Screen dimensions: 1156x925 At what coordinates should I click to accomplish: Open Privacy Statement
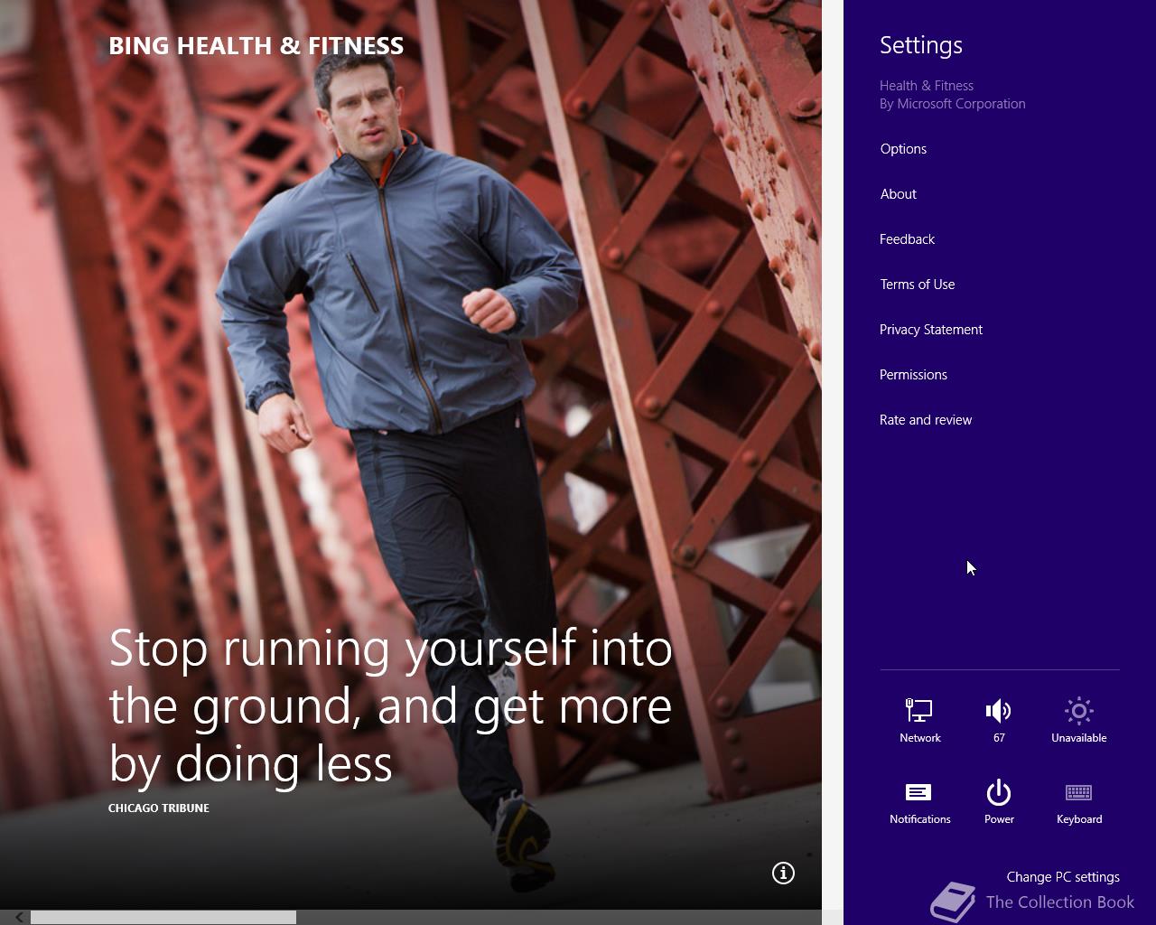tap(930, 330)
